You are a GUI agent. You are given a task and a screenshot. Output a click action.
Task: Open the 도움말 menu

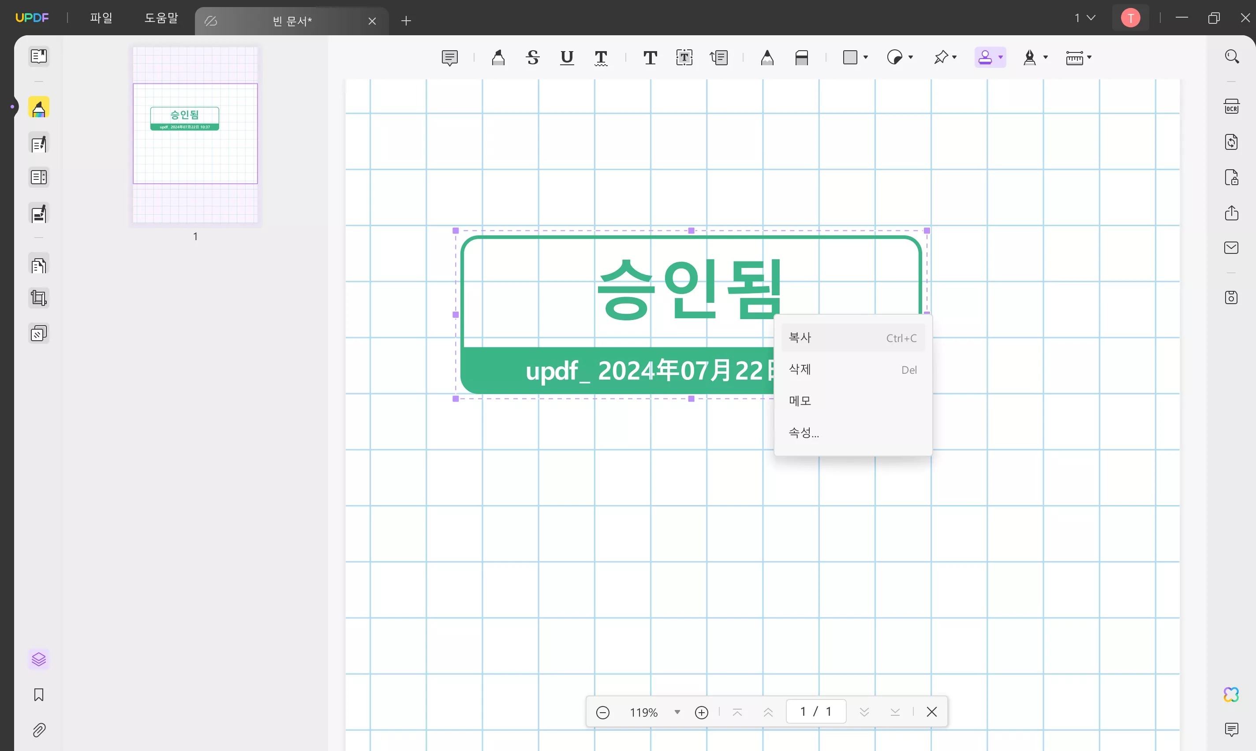161,18
